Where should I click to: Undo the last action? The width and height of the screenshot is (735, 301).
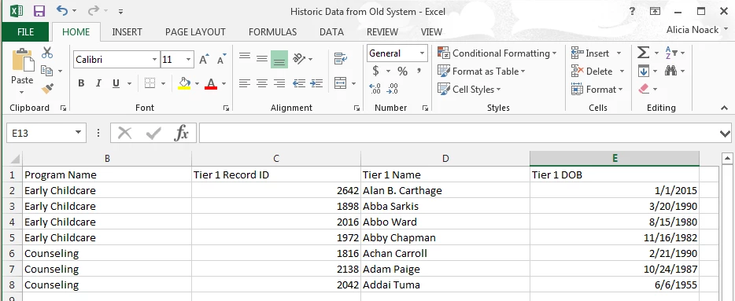click(x=62, y=10)
